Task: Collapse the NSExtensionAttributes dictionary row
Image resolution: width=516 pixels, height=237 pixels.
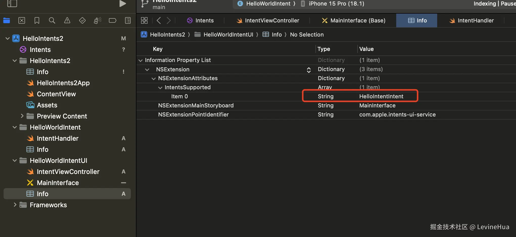Action: tap(153, 78)
